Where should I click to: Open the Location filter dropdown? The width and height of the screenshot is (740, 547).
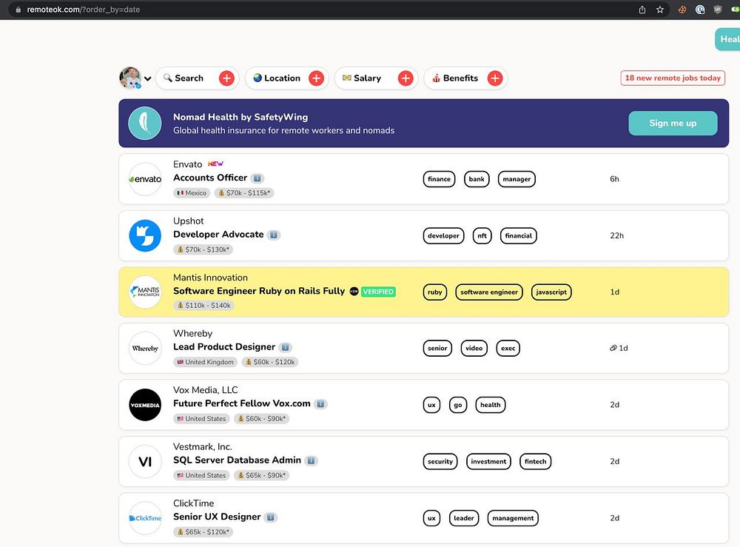click(x=286, y=78)
